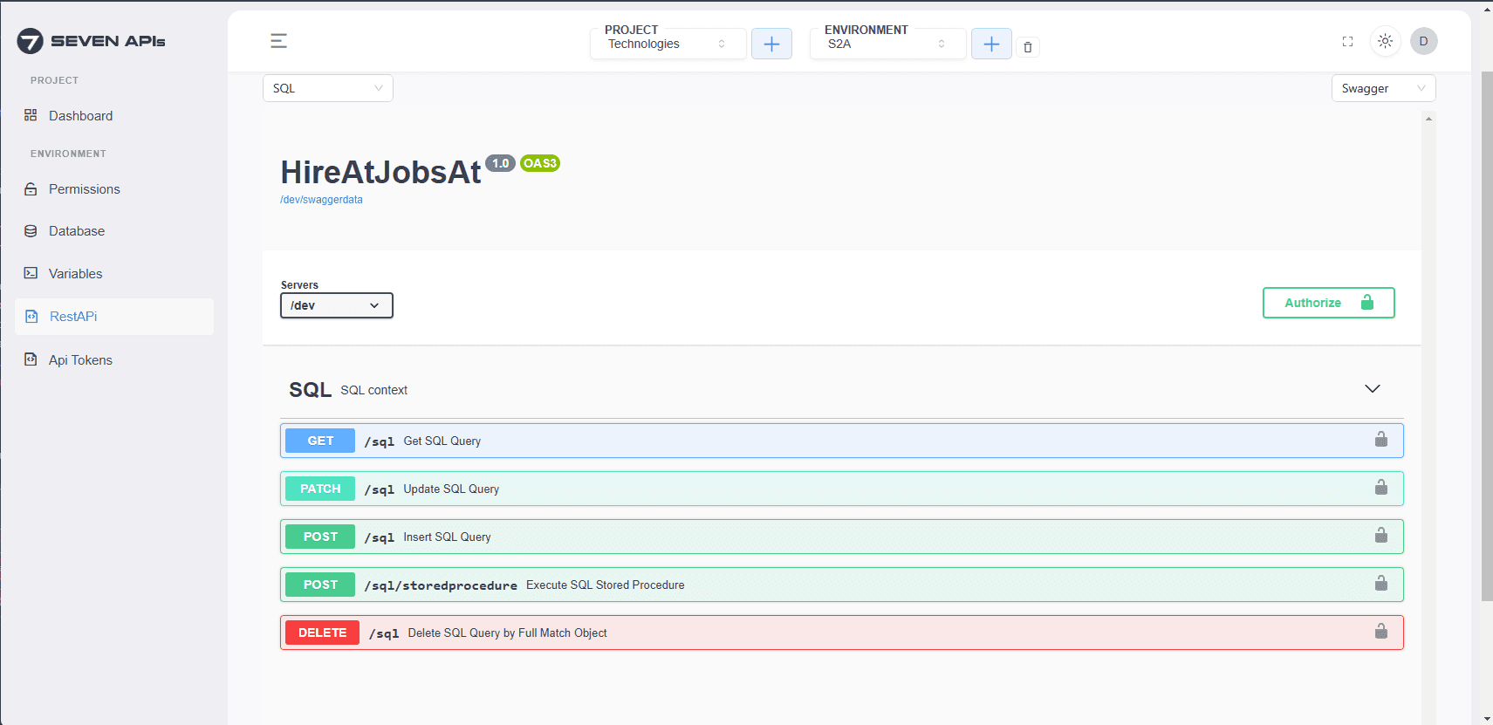Click the lock icon on DELETE /sql row
Screen dimensions: 1493x725
(1381, 631)
